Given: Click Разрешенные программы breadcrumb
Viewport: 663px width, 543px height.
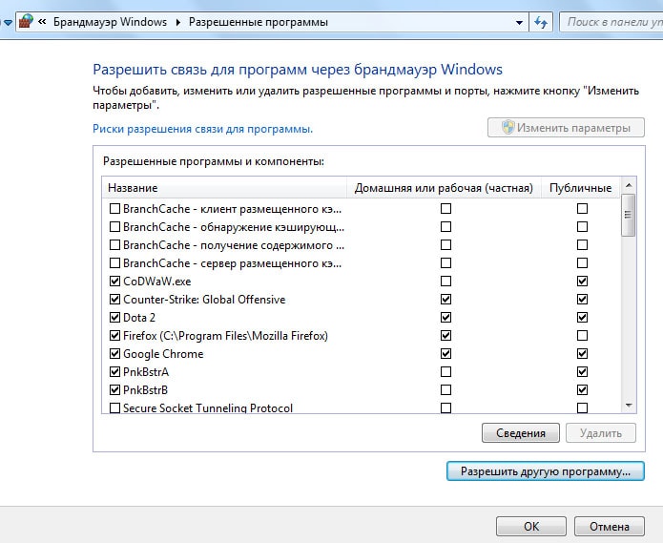Looking at the screenshot, I should point(259,22).
